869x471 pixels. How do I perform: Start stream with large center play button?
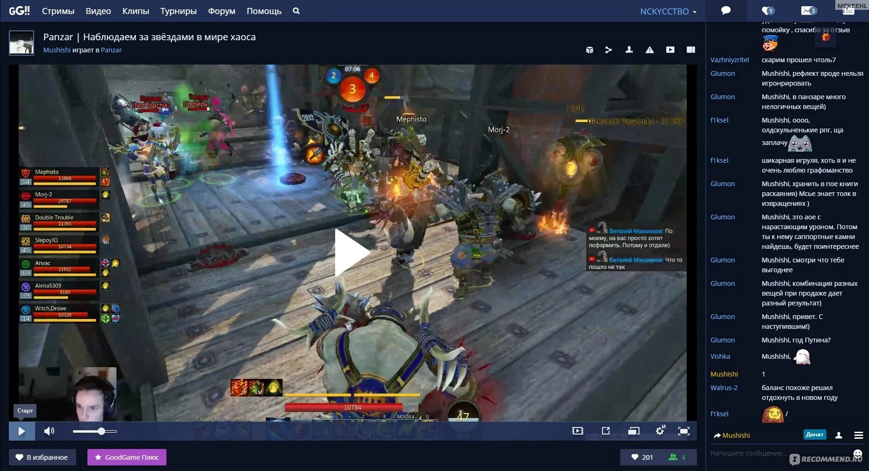click(x=352, y=253)
